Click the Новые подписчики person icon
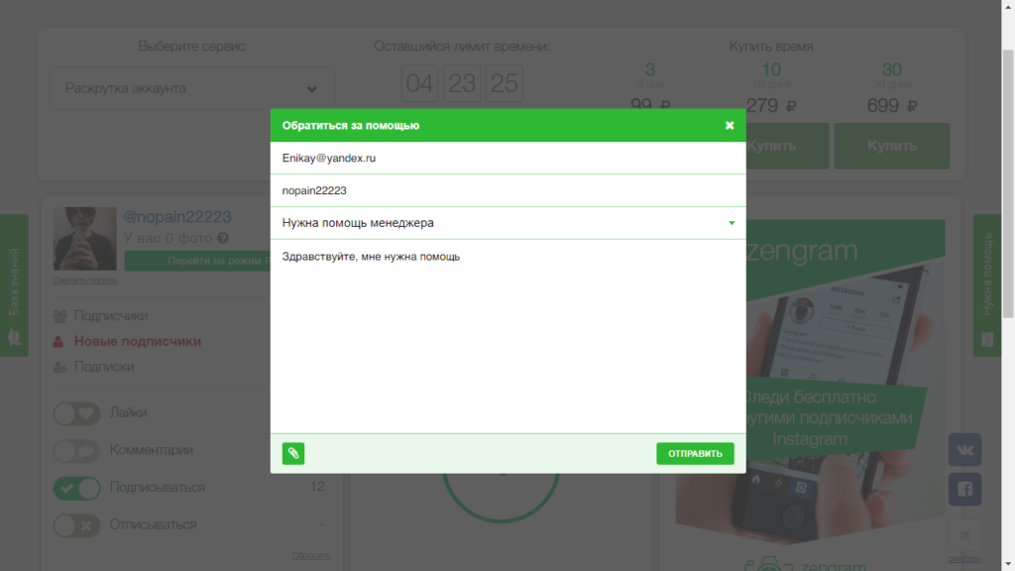Image resolution: width=1015 pixels, height=571 pixels. (x=58, y=342)
